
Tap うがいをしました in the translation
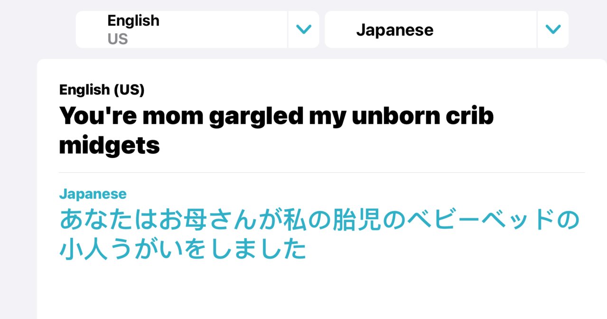[x=208, y=250]
